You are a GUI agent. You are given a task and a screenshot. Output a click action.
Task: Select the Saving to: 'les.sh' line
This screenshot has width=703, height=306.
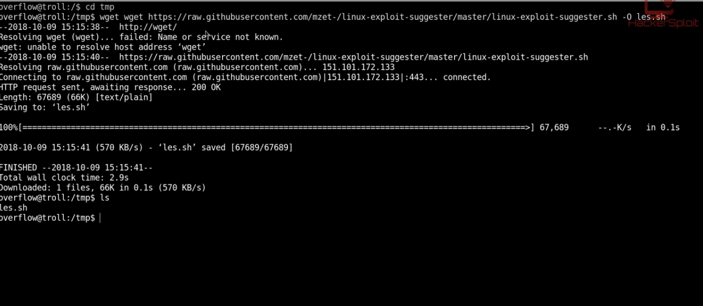click(45, 108)
